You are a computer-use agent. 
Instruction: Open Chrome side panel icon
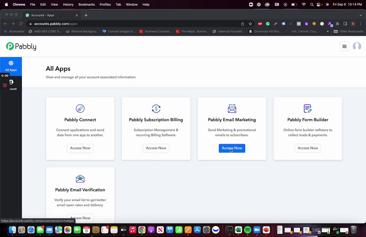pos(345,24)
